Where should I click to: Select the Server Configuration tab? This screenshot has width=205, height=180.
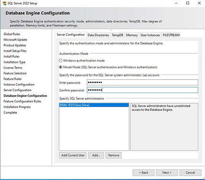[71, 35]
